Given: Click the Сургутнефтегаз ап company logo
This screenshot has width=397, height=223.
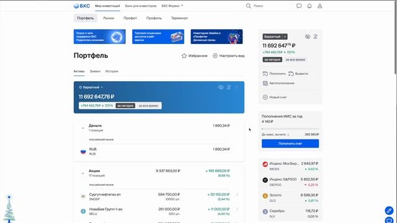Looking at the screenshot, I should [83, 196].
